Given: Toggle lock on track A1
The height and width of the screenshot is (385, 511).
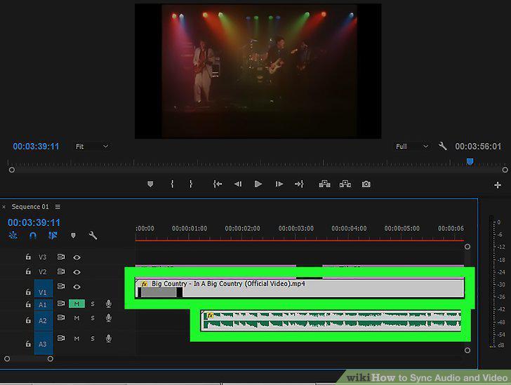Looking at the screenshot, I should pos(28,304).
